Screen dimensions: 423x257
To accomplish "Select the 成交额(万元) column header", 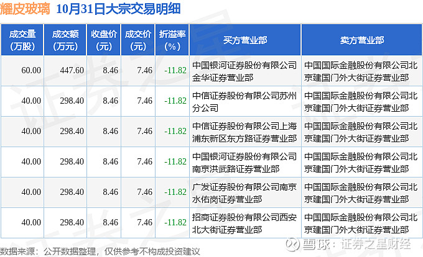I will pos(65,40).
